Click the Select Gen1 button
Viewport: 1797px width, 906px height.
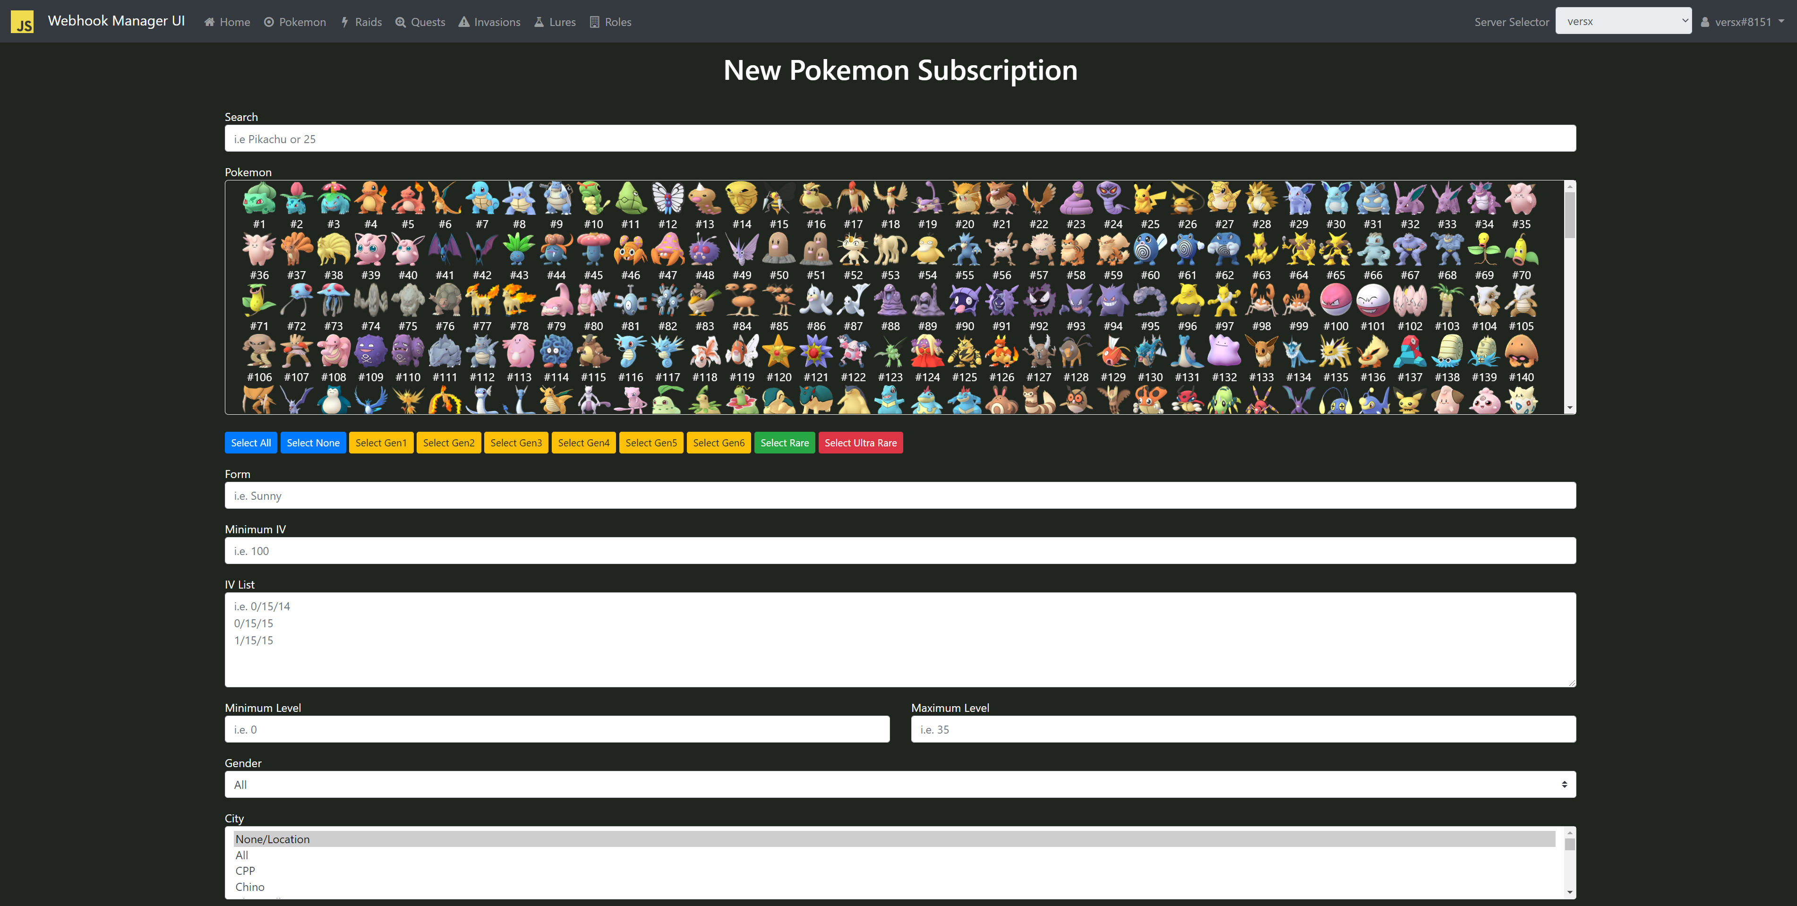click(x=381, y=443)
